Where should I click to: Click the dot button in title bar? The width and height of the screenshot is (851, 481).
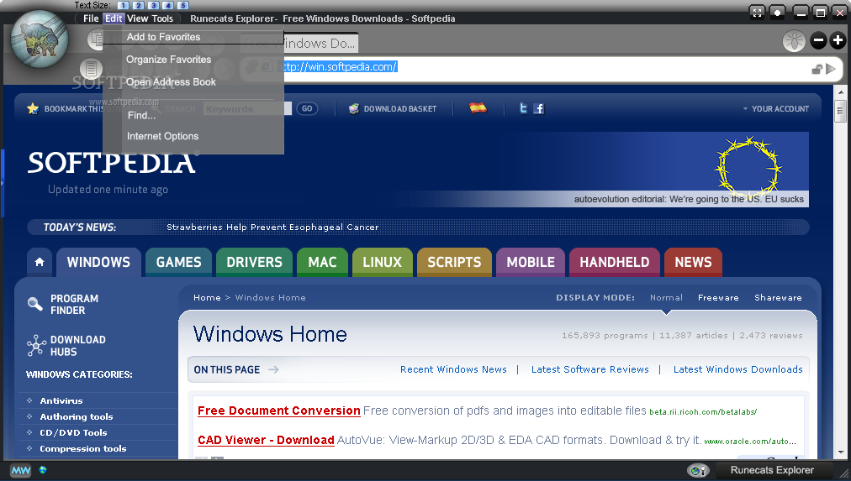[777, 13]
